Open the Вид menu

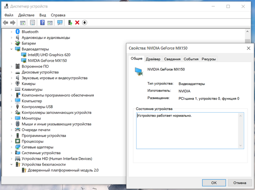click(43, 15)
